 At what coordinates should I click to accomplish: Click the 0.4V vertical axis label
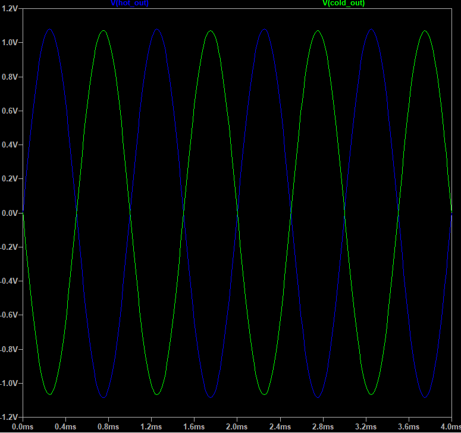(x=10, y=145)
